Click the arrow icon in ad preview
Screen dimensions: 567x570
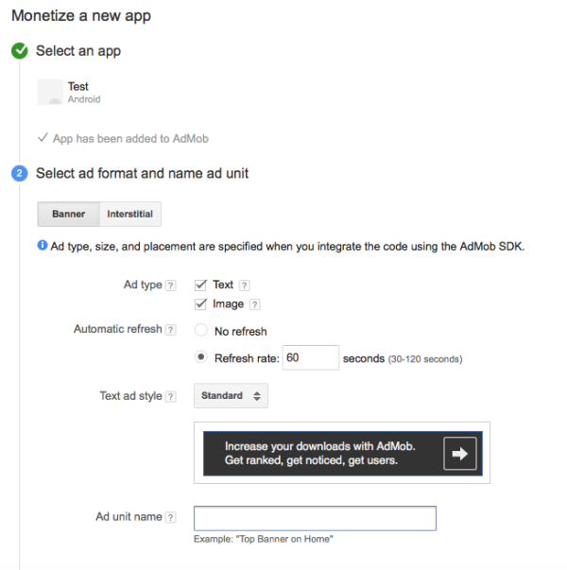point(460,454)
